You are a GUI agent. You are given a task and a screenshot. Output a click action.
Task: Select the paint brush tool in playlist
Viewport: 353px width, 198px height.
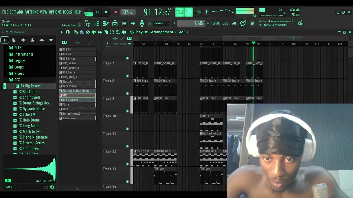[x=82, y=32]
